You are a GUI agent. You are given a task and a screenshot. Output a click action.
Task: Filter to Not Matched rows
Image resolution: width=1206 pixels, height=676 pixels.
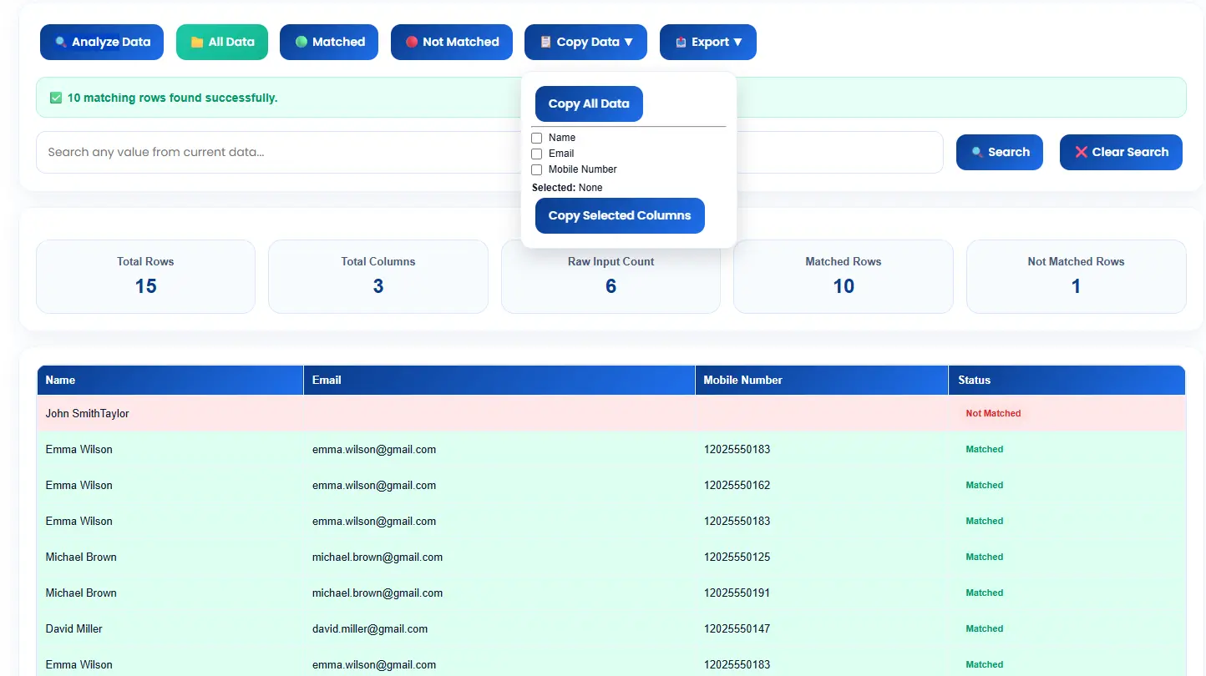point(452,42)
